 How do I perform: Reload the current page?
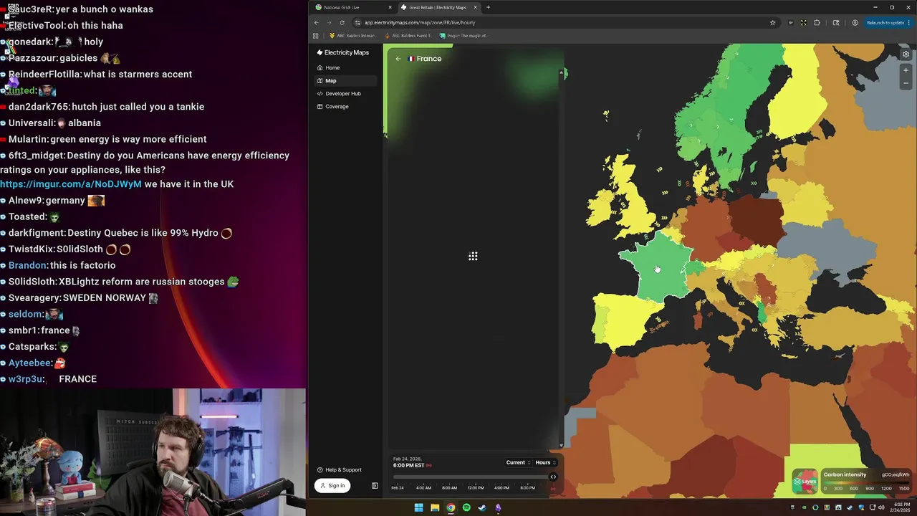click(x=342, y=22)
